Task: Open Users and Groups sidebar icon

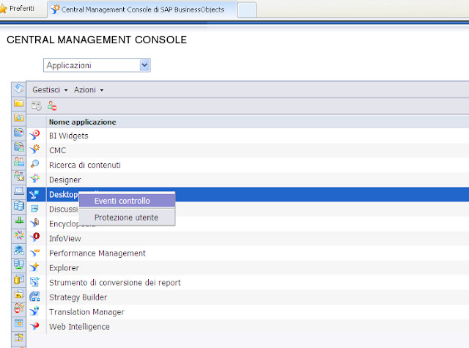Action: click(x=19, y=161)
